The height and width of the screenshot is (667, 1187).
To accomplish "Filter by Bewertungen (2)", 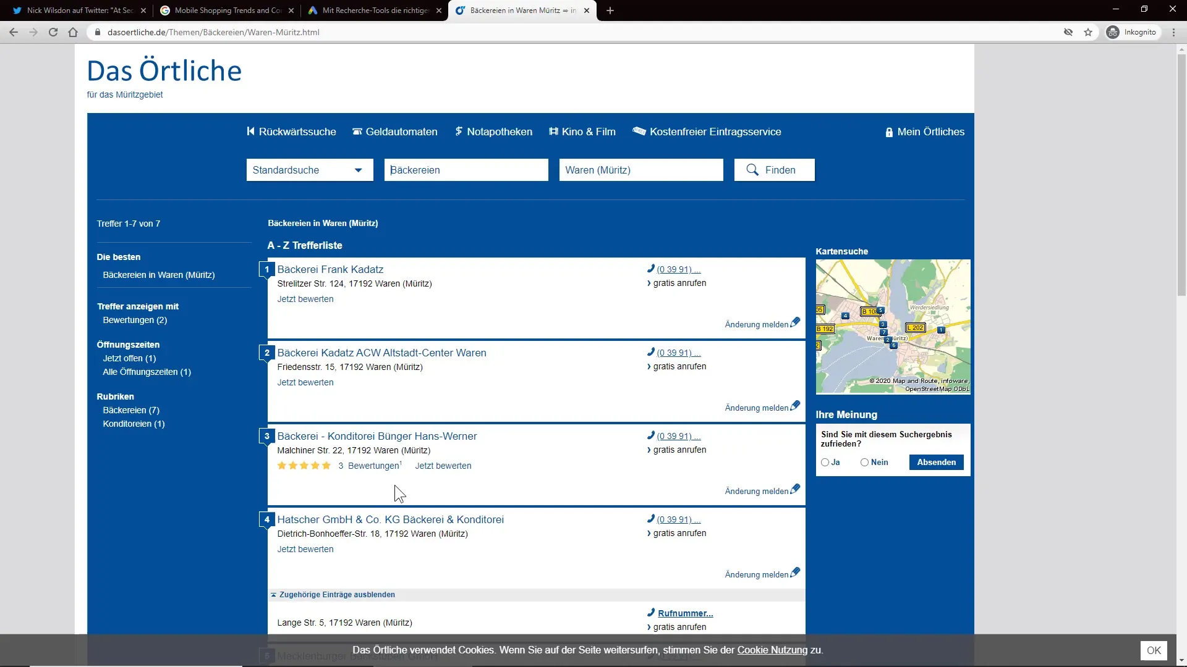I will [x=135, y=320].
